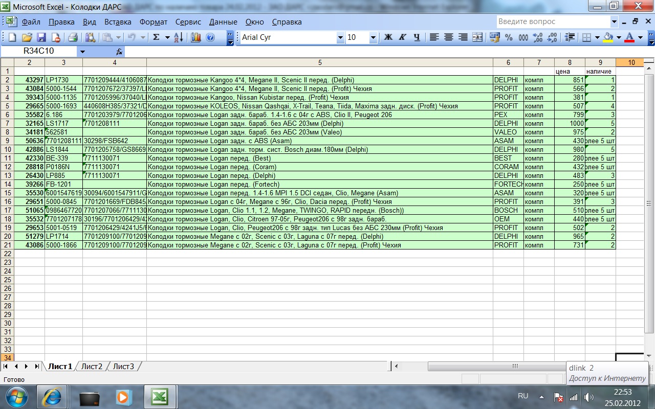The width and height of the screenshot is (655, 409).
Task: Align cell text to the right
Action: (x=463, y=37)
